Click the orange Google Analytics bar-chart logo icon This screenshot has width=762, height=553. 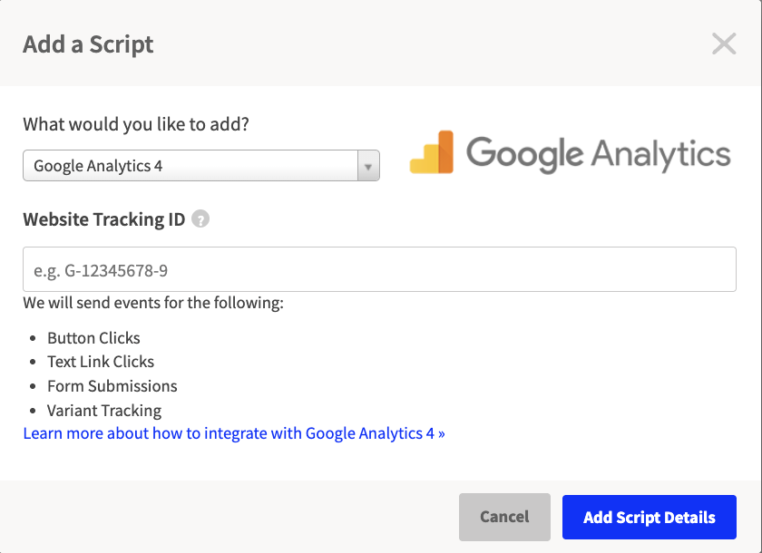(432, 153)
